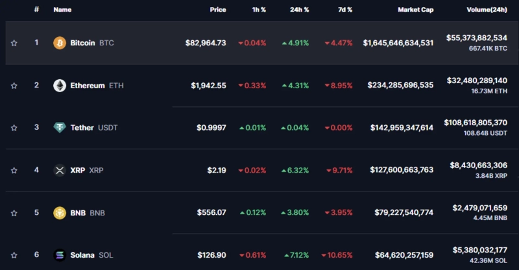The image size is (519, 270).
Task: Open the Solana name link
Action: [82, 255]
